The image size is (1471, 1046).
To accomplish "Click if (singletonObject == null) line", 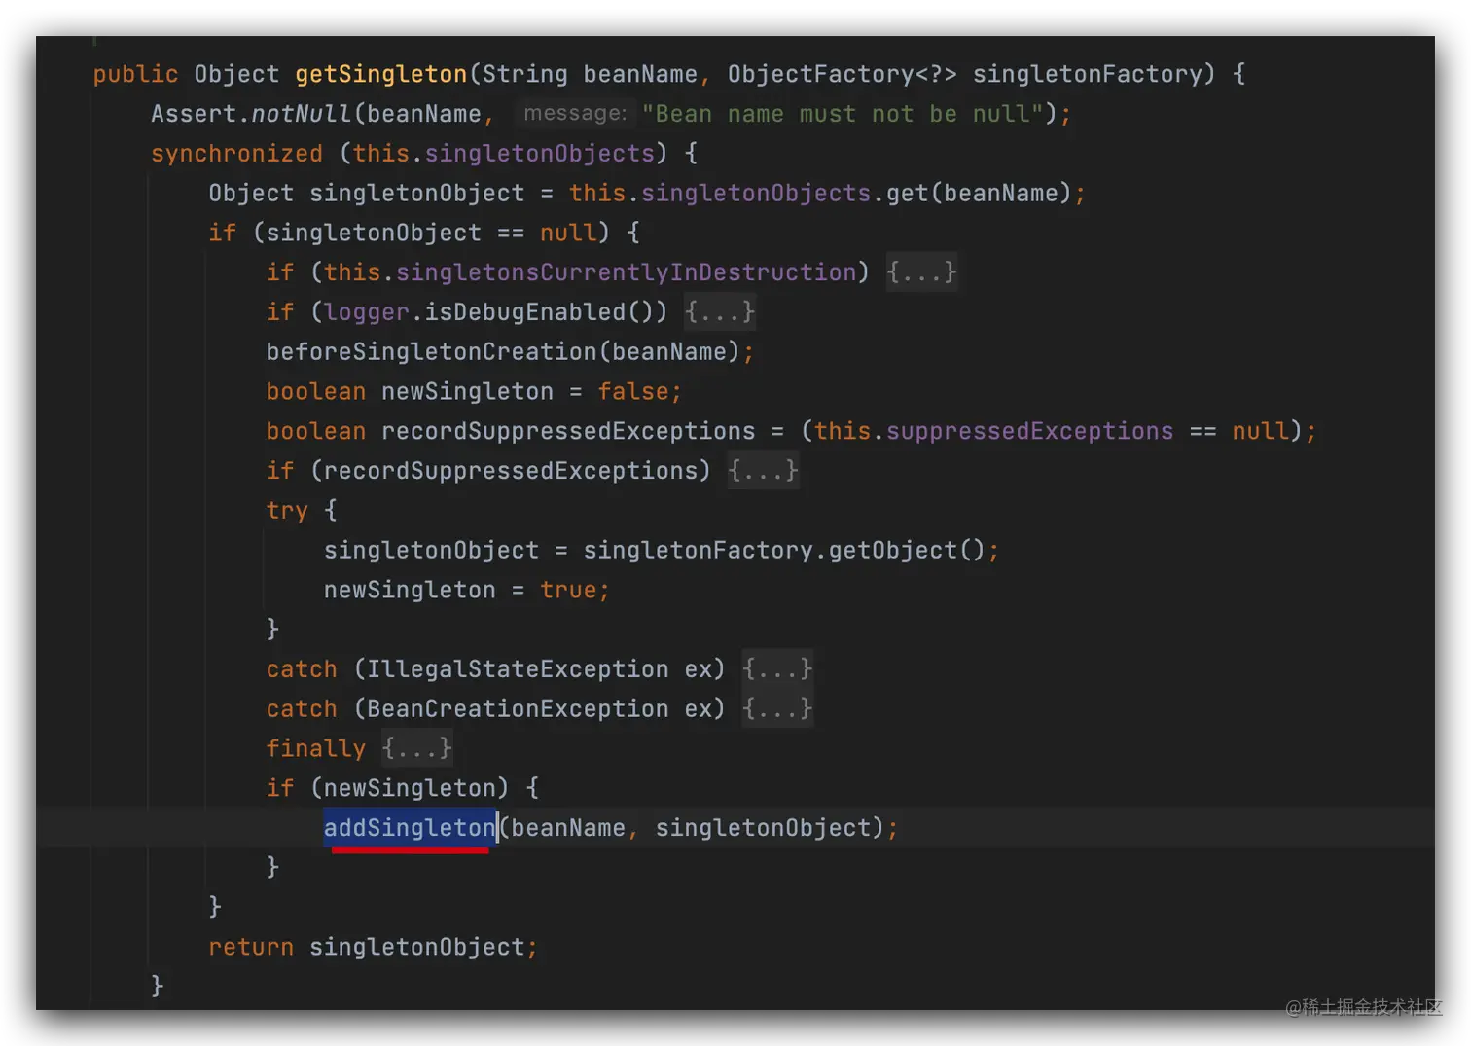I will coord(424,233).
